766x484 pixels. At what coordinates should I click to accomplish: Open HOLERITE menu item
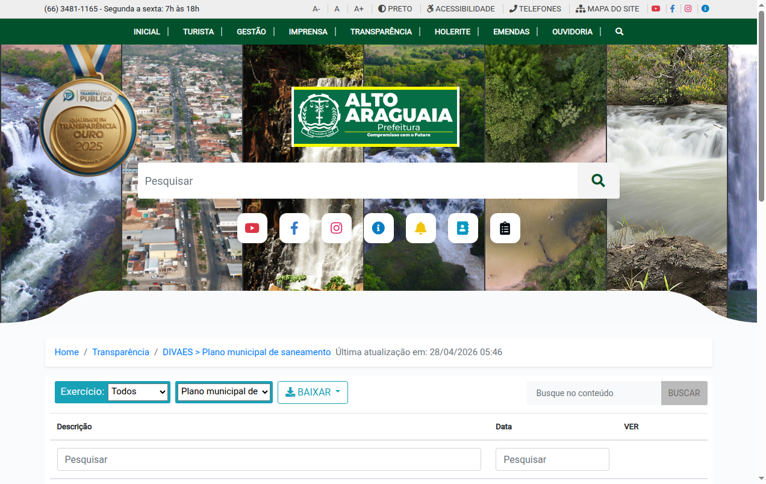pyautogui.click(x=453, y=31)
